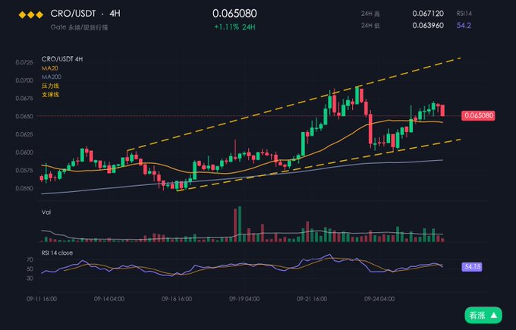Screen dimensions: 516x330
Task: Click the 0.065080 current price header
Action: (x=234, y=14)
